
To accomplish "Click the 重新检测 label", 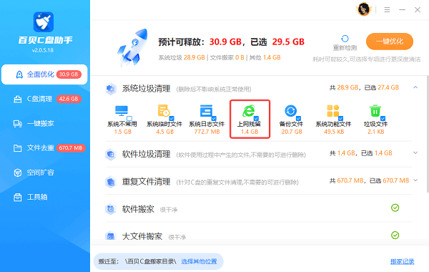I will pyautogui.click(x=345, y=48).
